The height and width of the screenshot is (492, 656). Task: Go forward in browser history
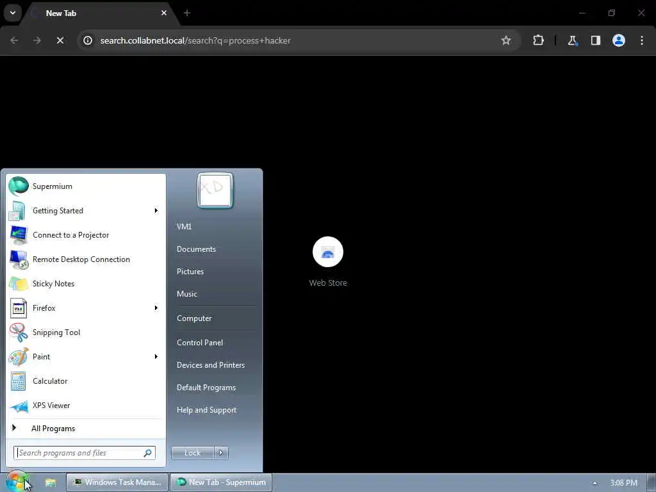[x=37, y=40]
